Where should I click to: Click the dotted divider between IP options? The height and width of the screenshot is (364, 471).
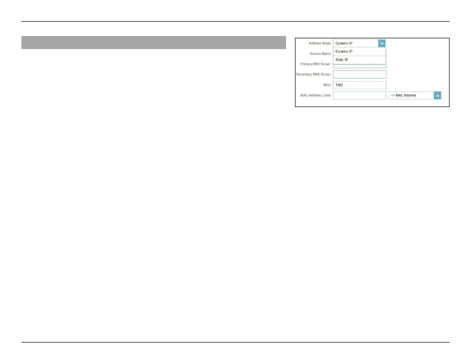(x=359, y=56)
